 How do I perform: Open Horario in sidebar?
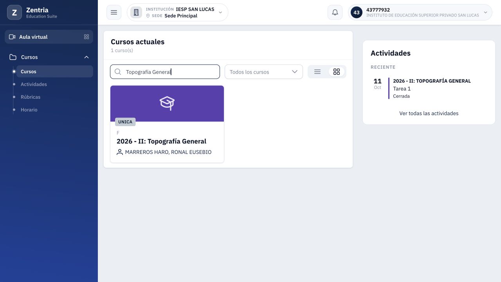(29, 110)
